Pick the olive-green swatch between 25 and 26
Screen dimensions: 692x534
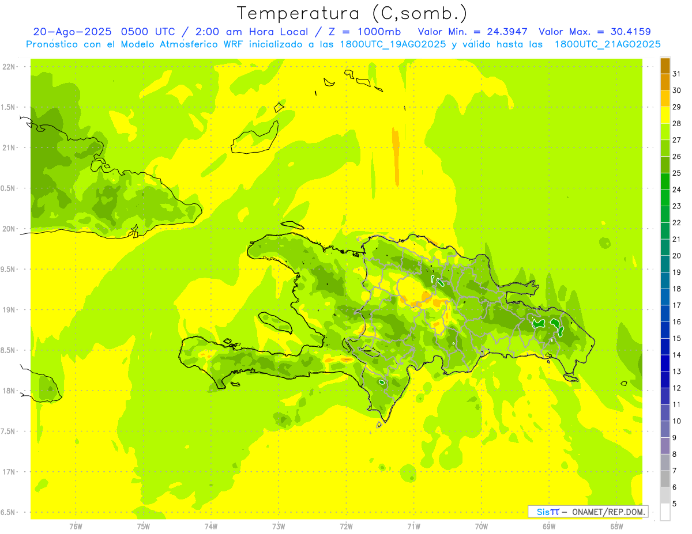pos(665,165)
